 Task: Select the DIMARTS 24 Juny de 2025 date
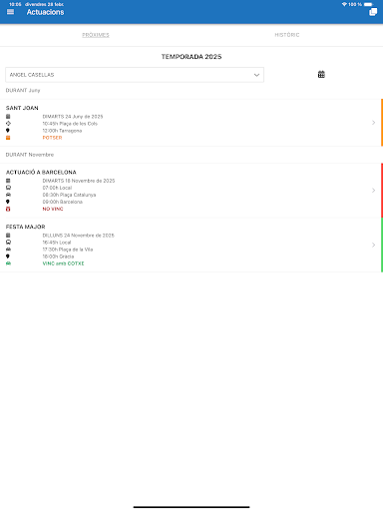[x=73, y=117]
